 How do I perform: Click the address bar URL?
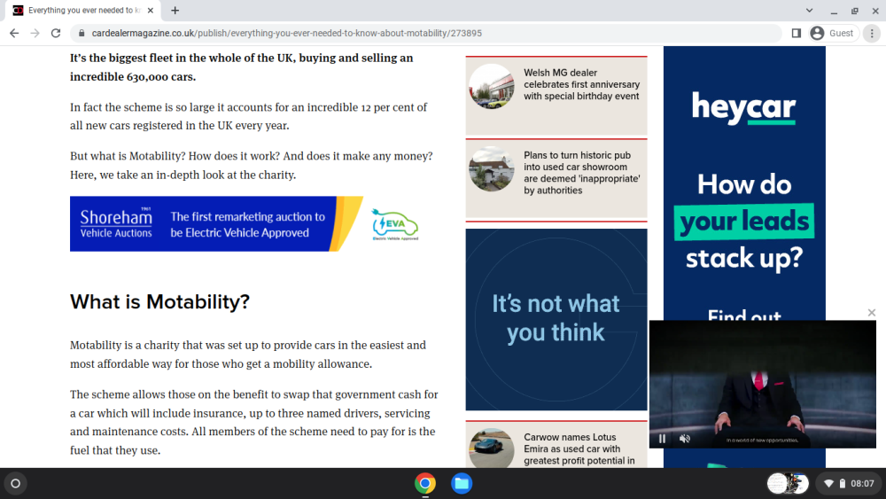[286, 34]
